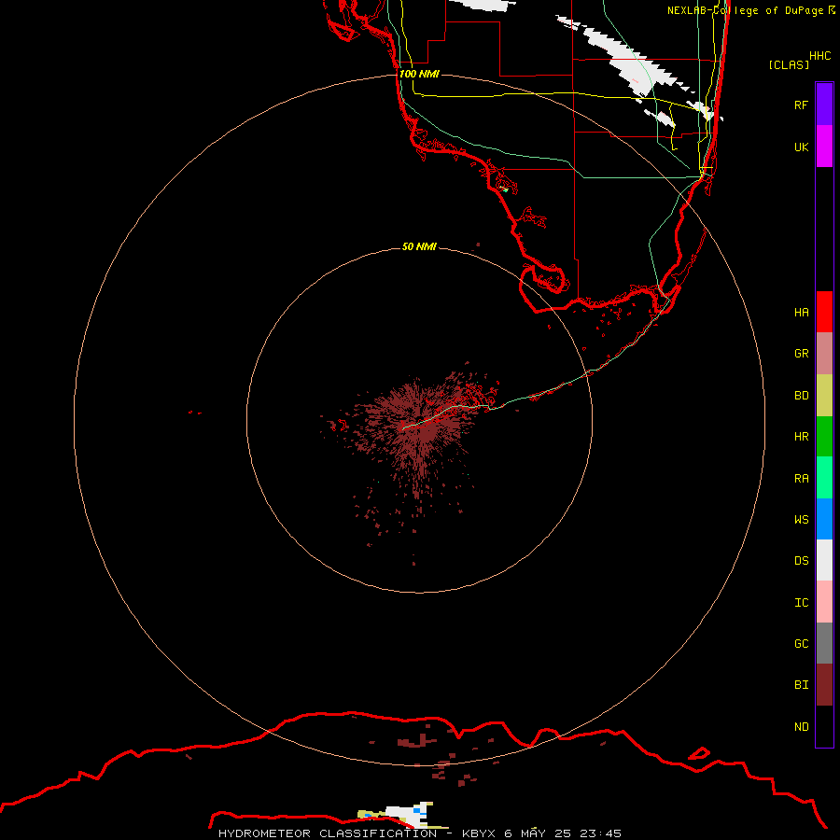This screenshot has height=840, width=840.
Task: Click the white dry snow band over northern Florida
Action: [632, 62]
